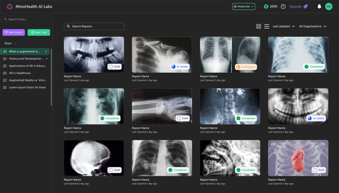Image resolution: width=339 pixels, height=193 pixels.
Task: Open 'What is augmented re...' chat
Action: pos(24,51)
